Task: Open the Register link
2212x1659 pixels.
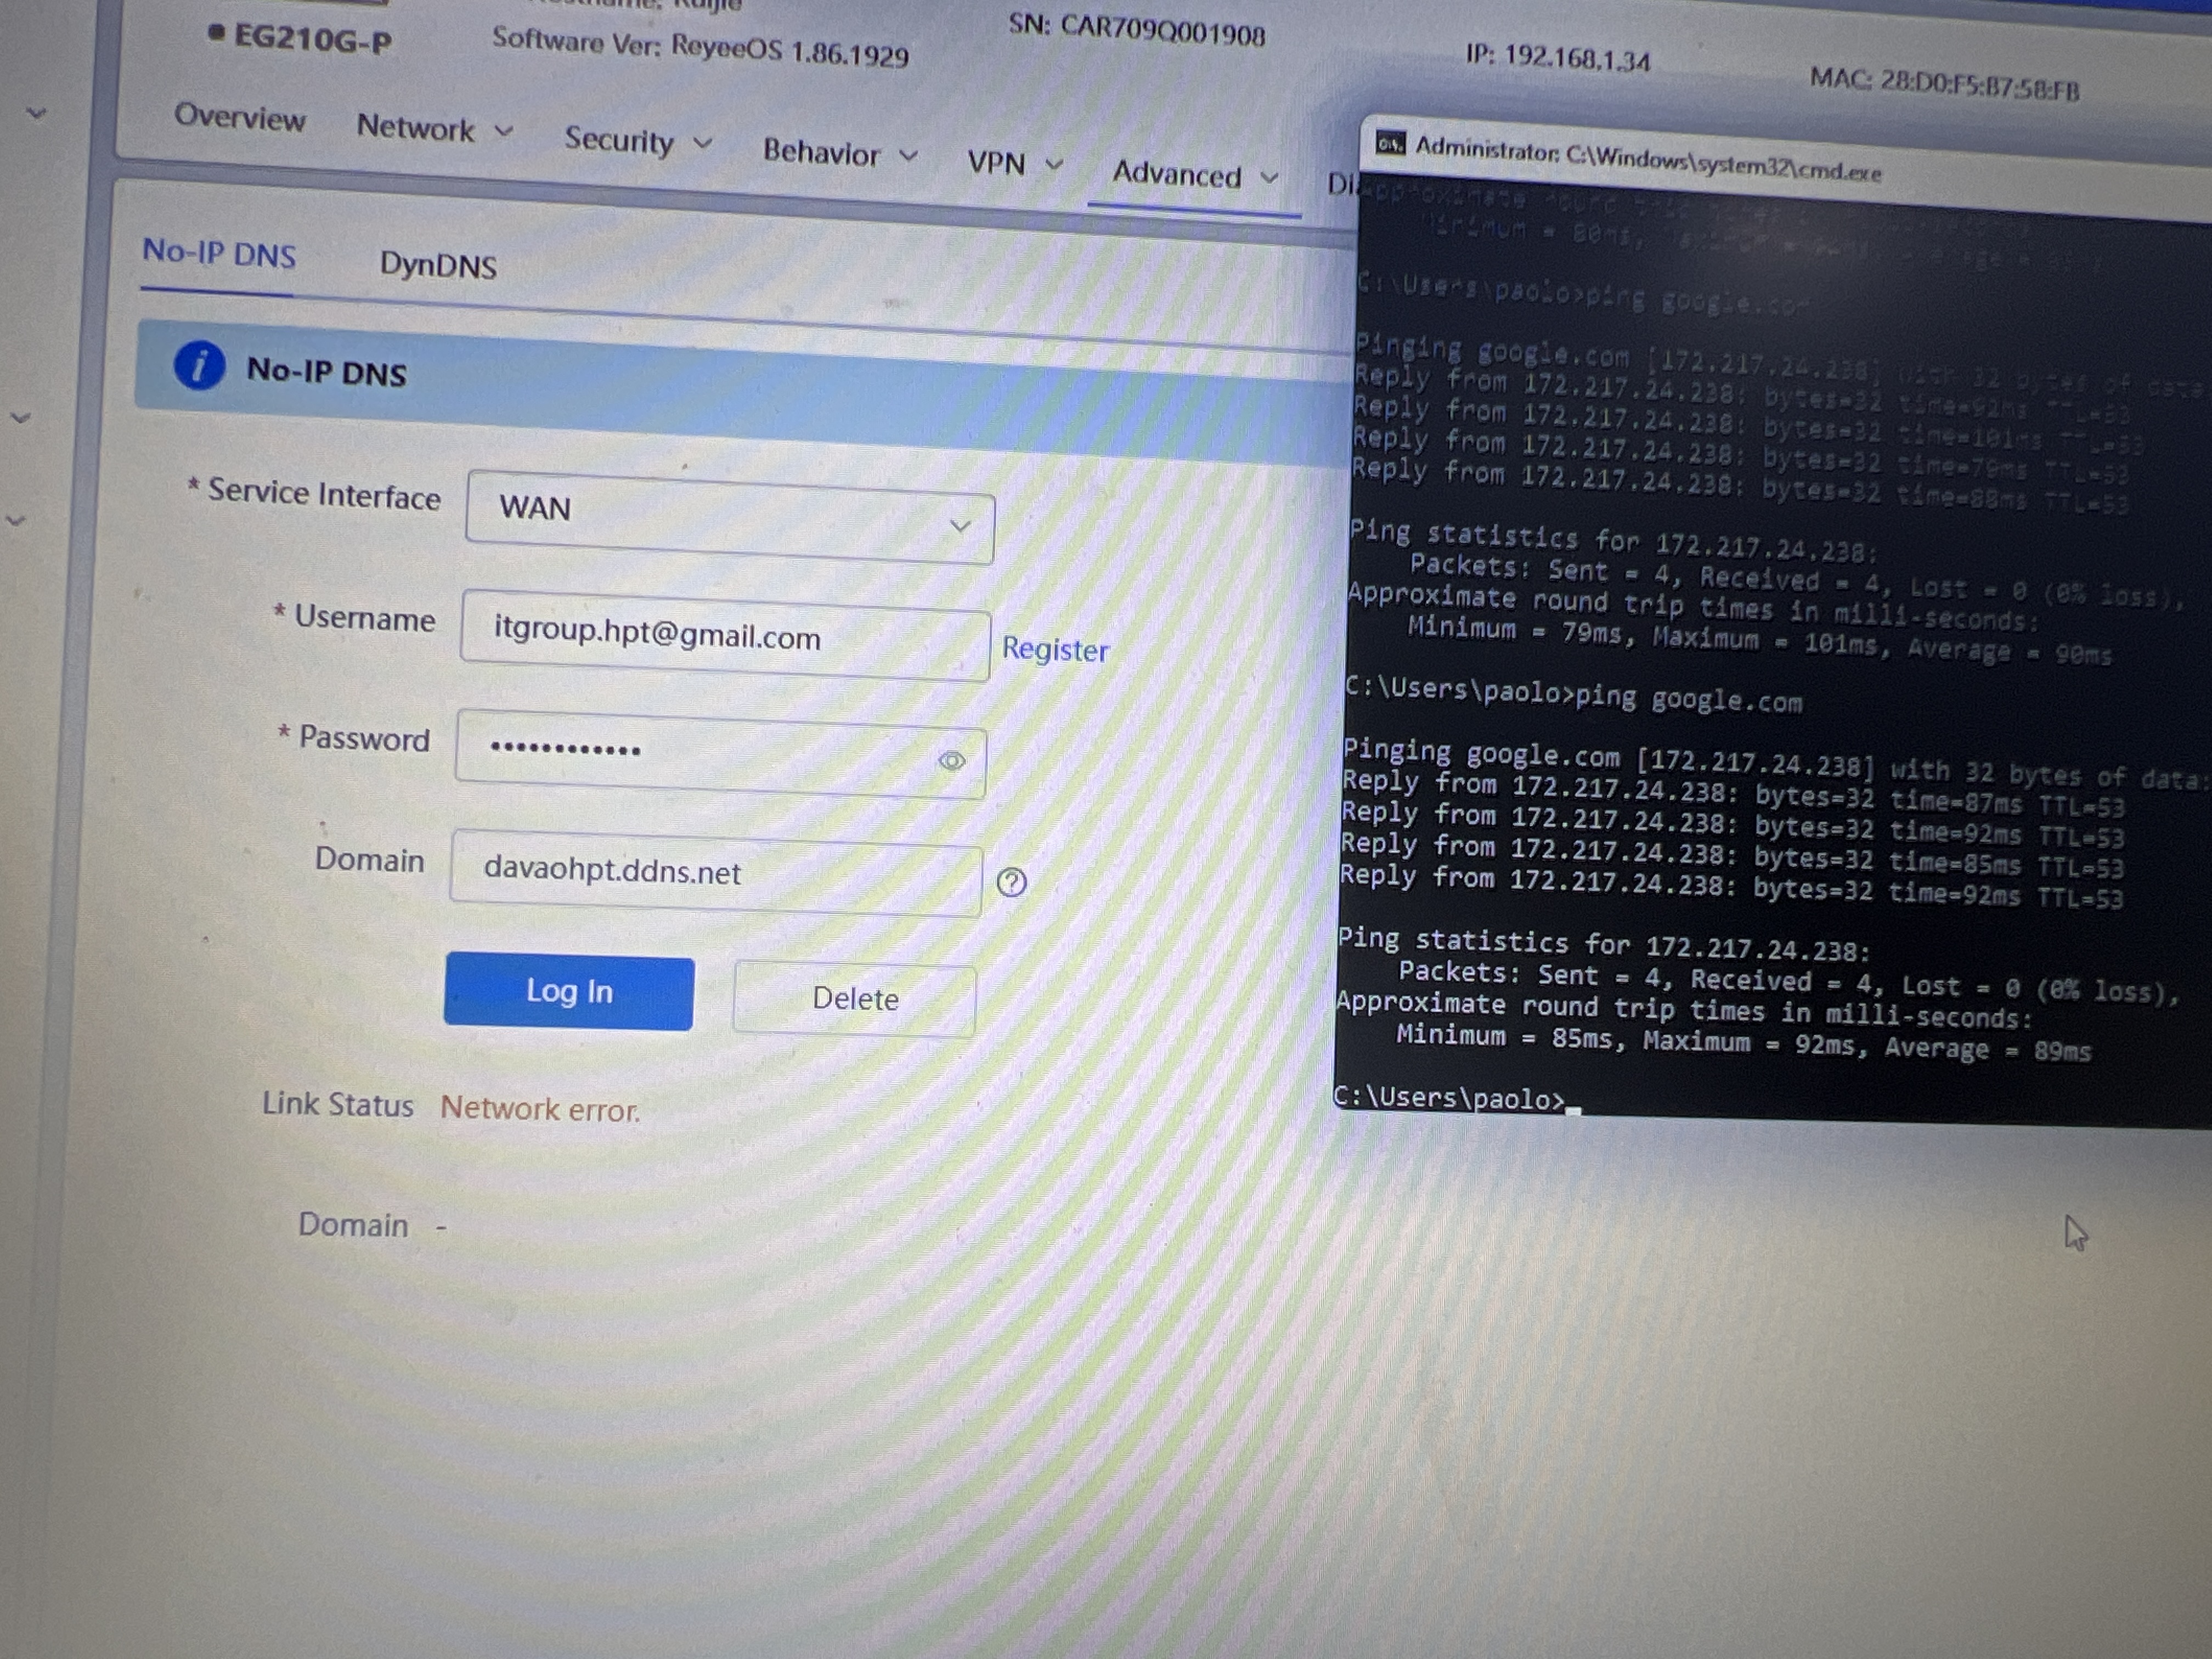Action: click(x=1056, y=650)
